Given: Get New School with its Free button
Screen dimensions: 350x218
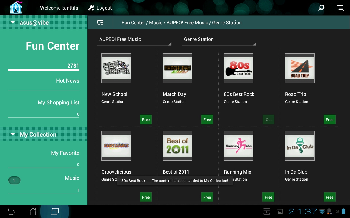Looking at the screenshot, I should click(x=146, y=120).
